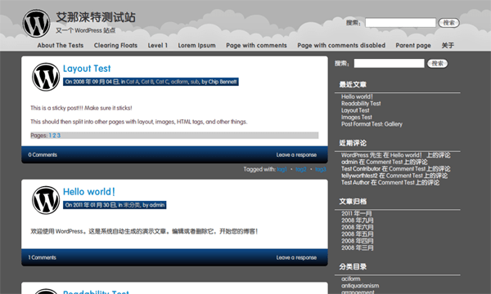Open category Cat B in post meta

pos(147,82)
